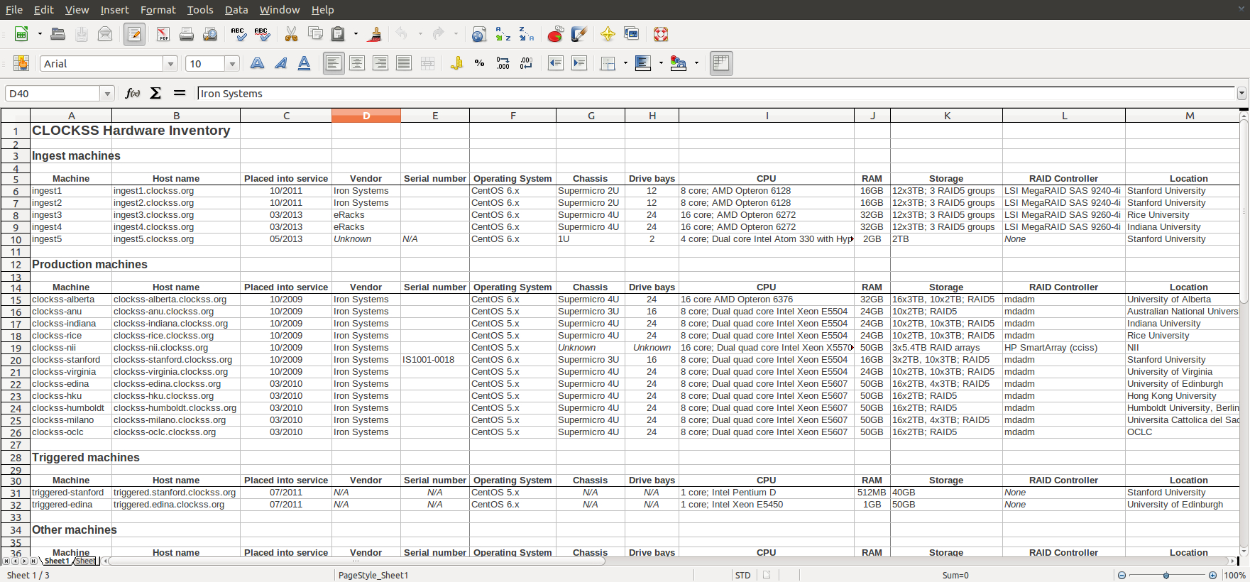
Task: Insert a chart using chart icon
Action: point(555,34)
